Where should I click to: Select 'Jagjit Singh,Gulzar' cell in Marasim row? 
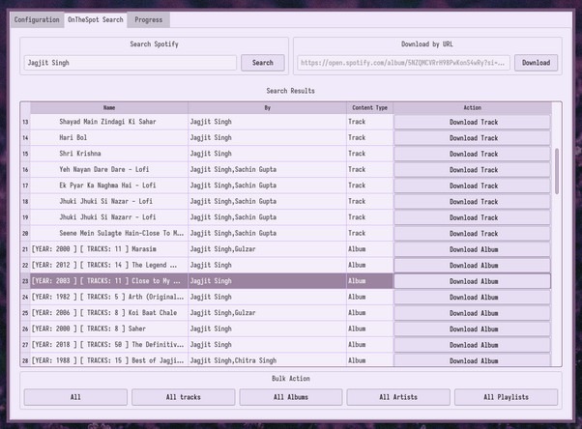click(267, 249)
